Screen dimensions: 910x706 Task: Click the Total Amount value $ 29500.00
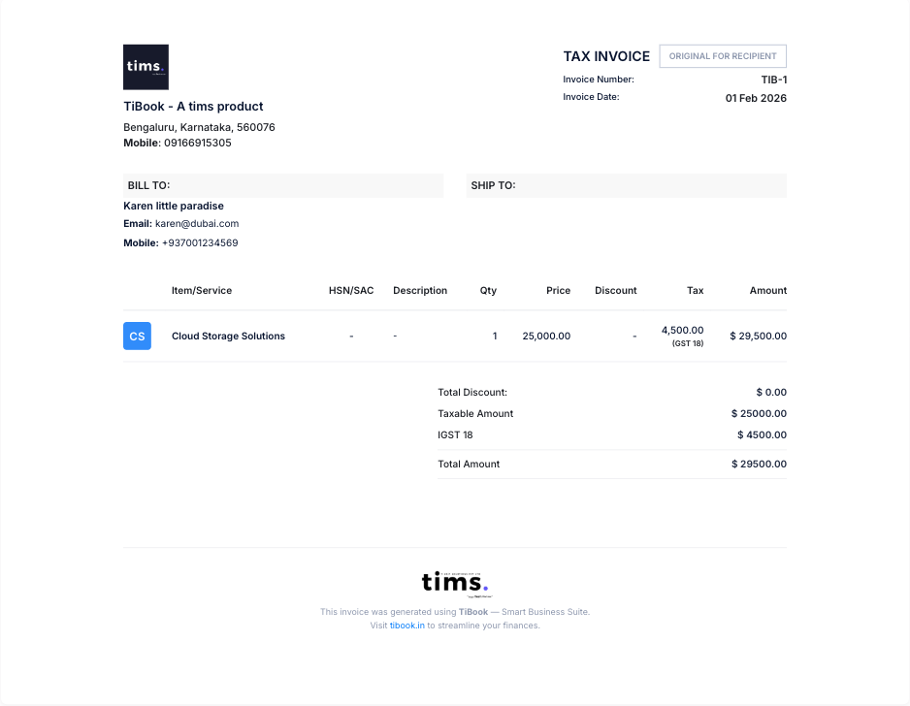tap(759, 464)
